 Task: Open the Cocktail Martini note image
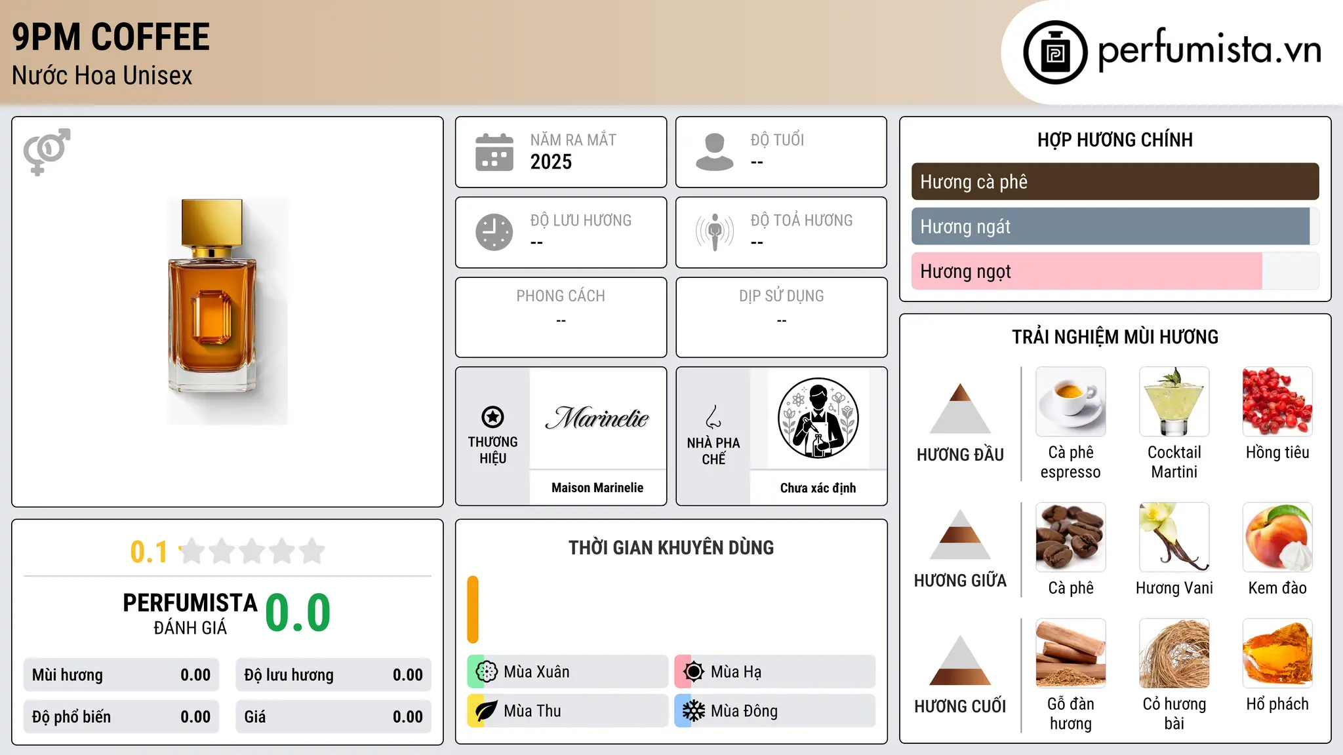1174,402
